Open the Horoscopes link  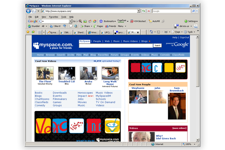85,93
